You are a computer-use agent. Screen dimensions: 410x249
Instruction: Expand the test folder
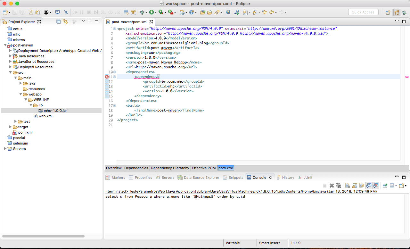[16, 121]
